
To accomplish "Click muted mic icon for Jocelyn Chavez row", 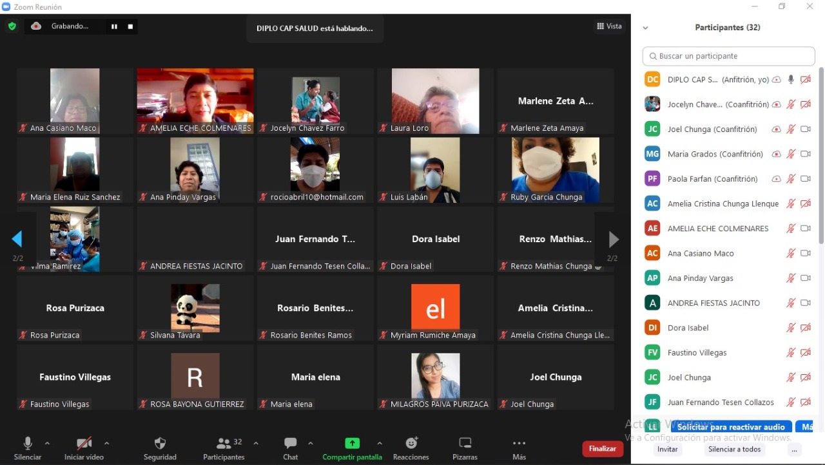I will tap(791, 104).
